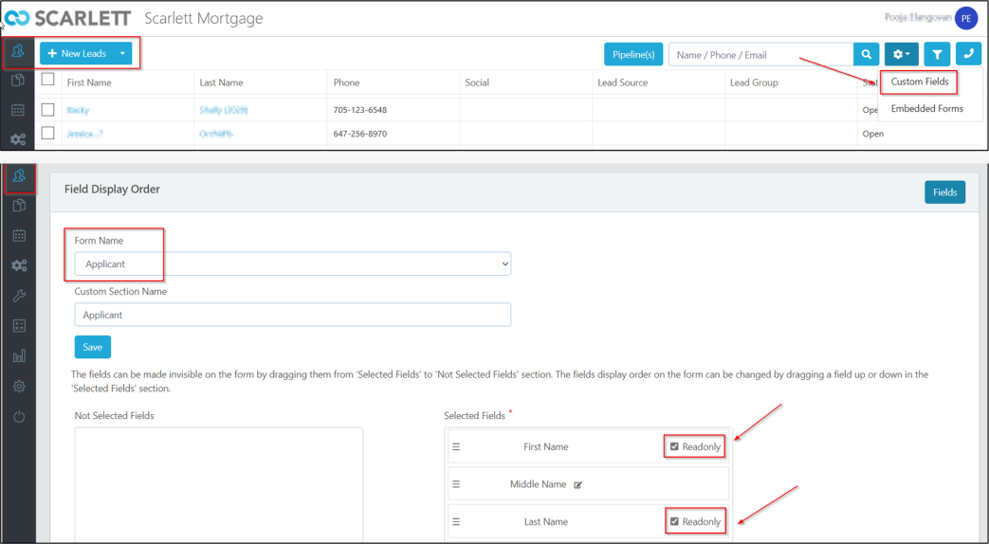Click the PE user avatar
Viewport: 989px width, 544px height.
[x=965, y=18]
